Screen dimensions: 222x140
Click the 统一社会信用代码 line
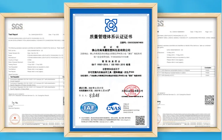(111, 57)
